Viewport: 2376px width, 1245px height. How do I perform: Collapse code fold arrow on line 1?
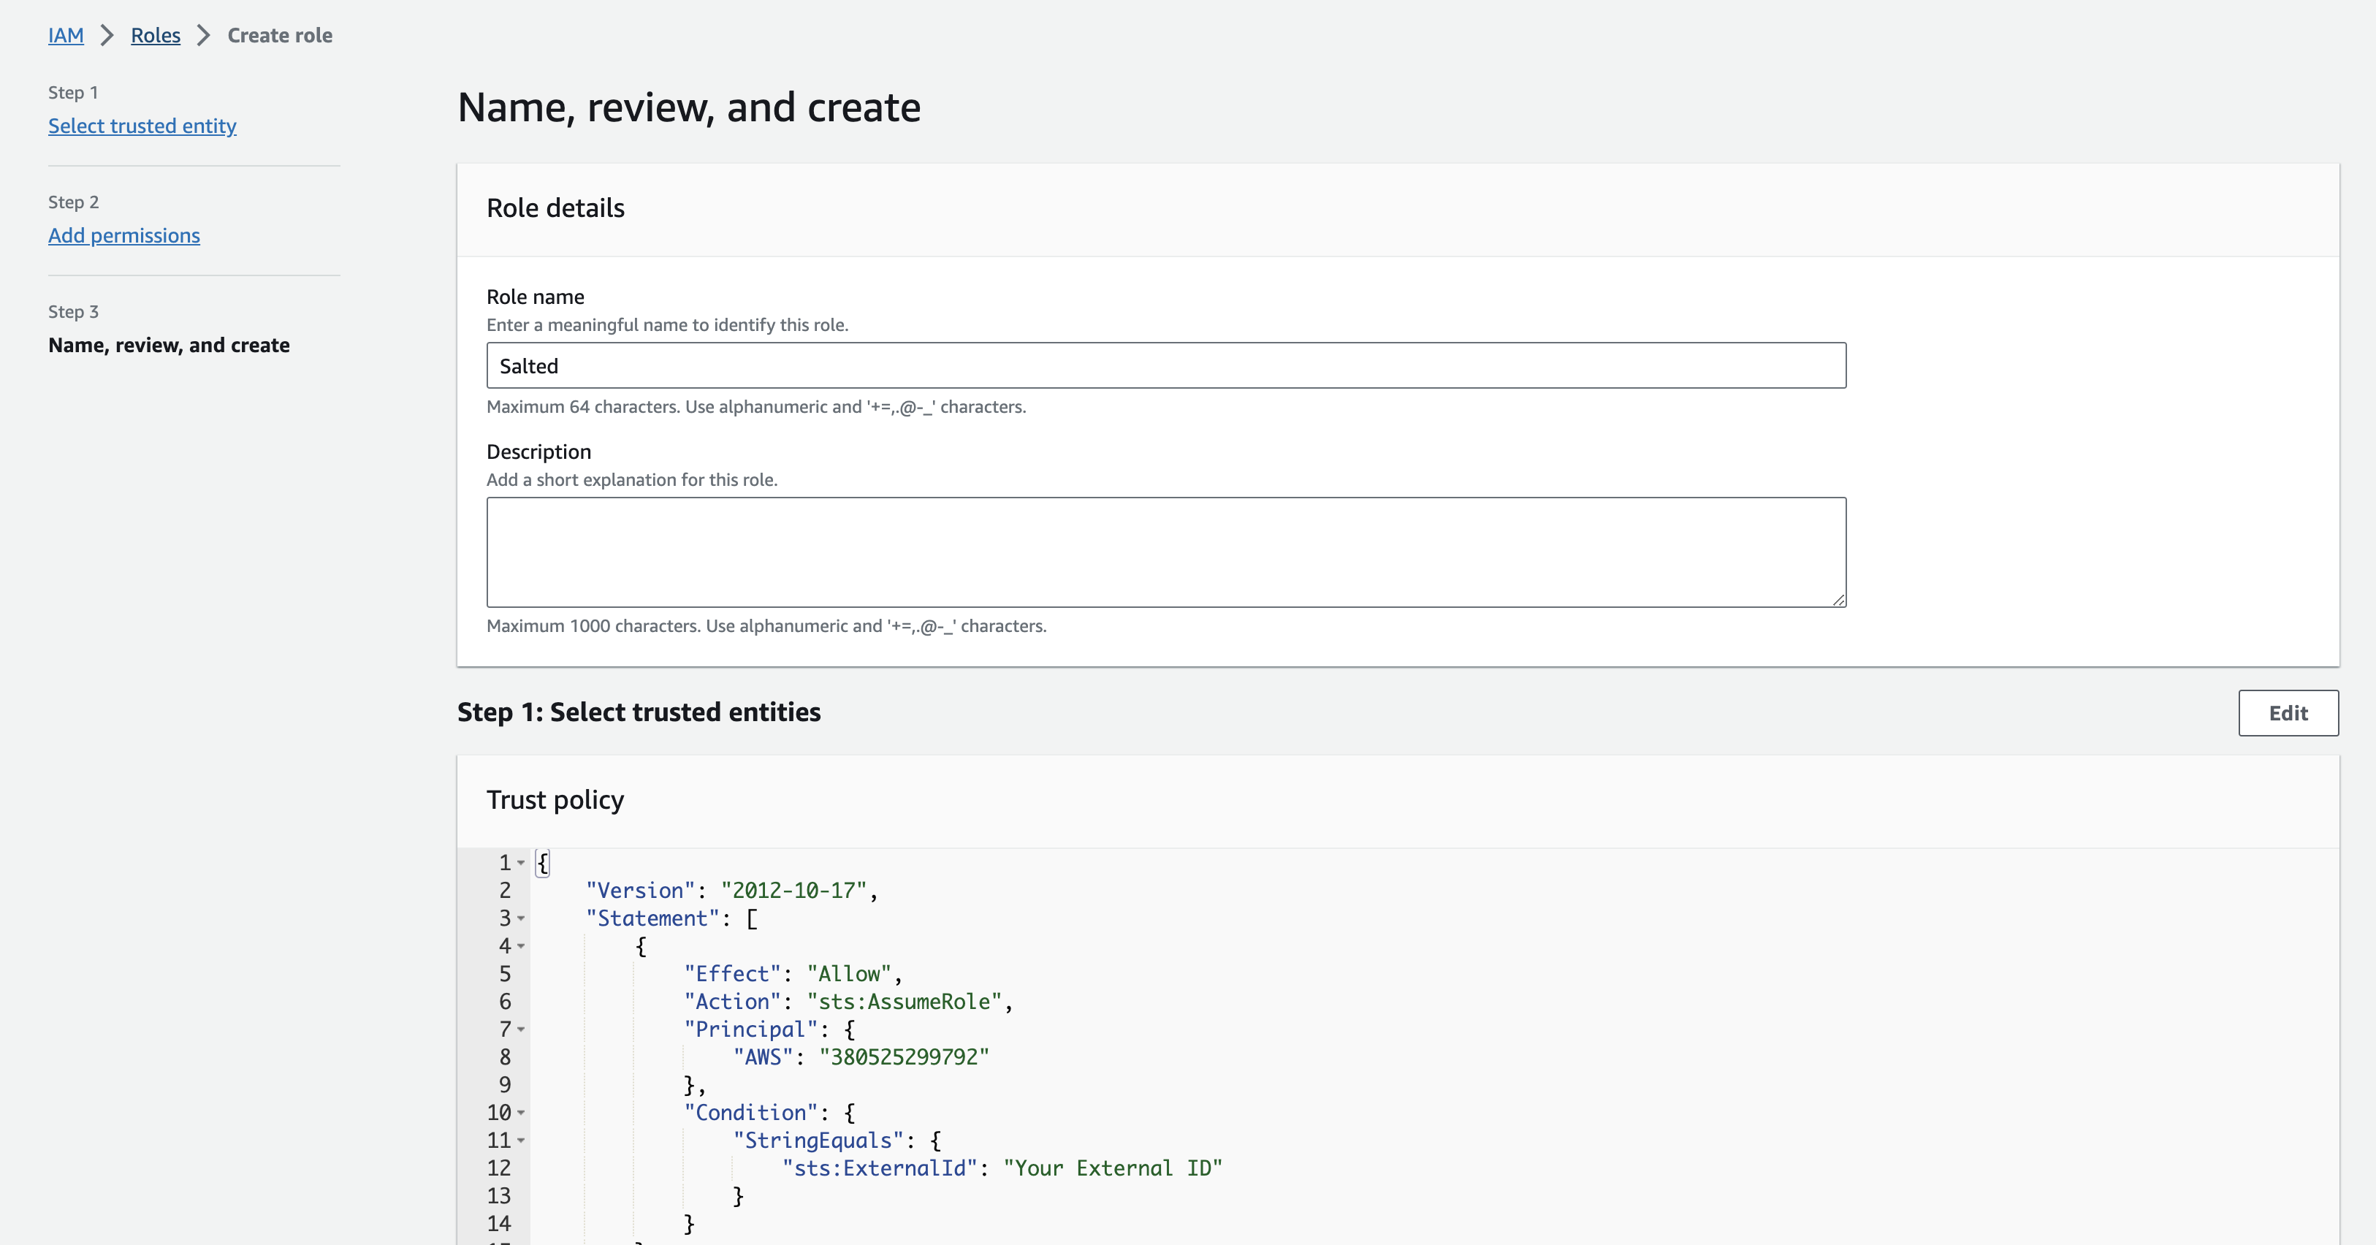[x=521, y=863]
